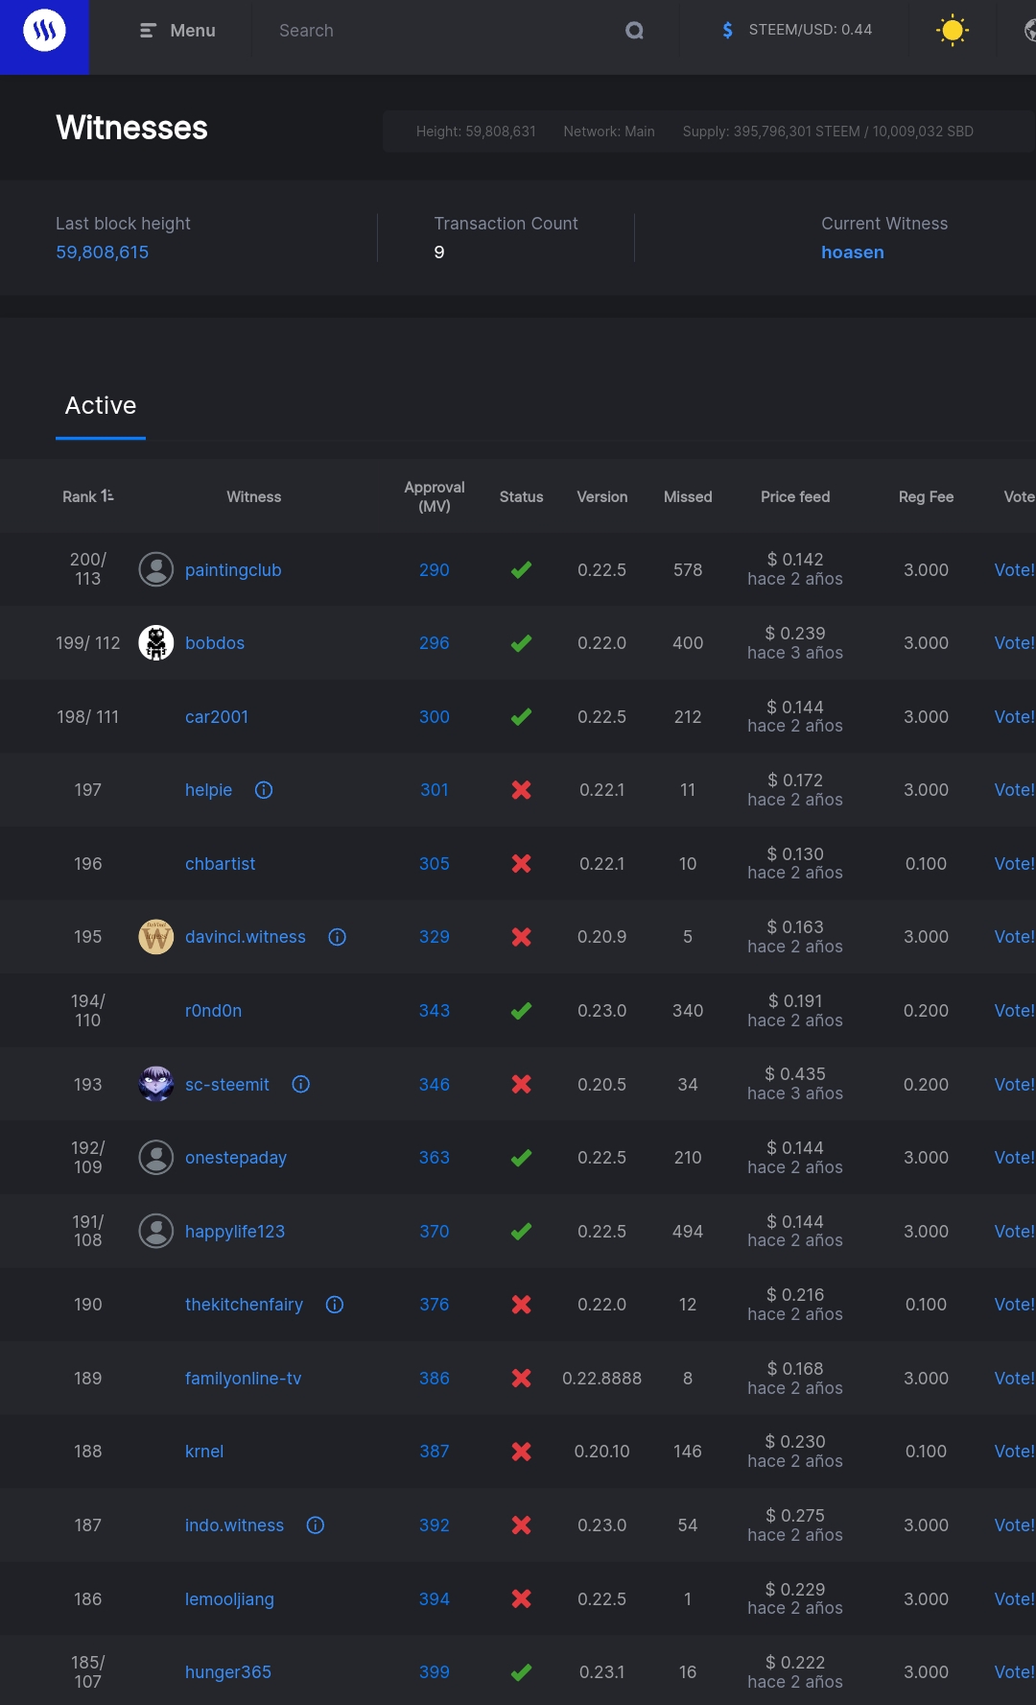Click approval value 290 for paintingclub
1036x1705 pixels.
[435, 570]
